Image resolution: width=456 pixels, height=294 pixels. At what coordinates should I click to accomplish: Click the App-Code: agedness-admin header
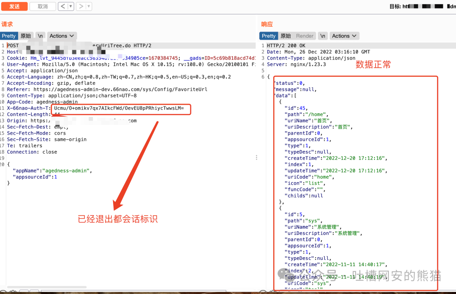[43, 102]
